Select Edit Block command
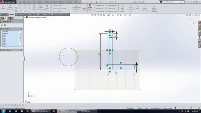Viewport: 201px width, 113px height. (x=98, y=8)
